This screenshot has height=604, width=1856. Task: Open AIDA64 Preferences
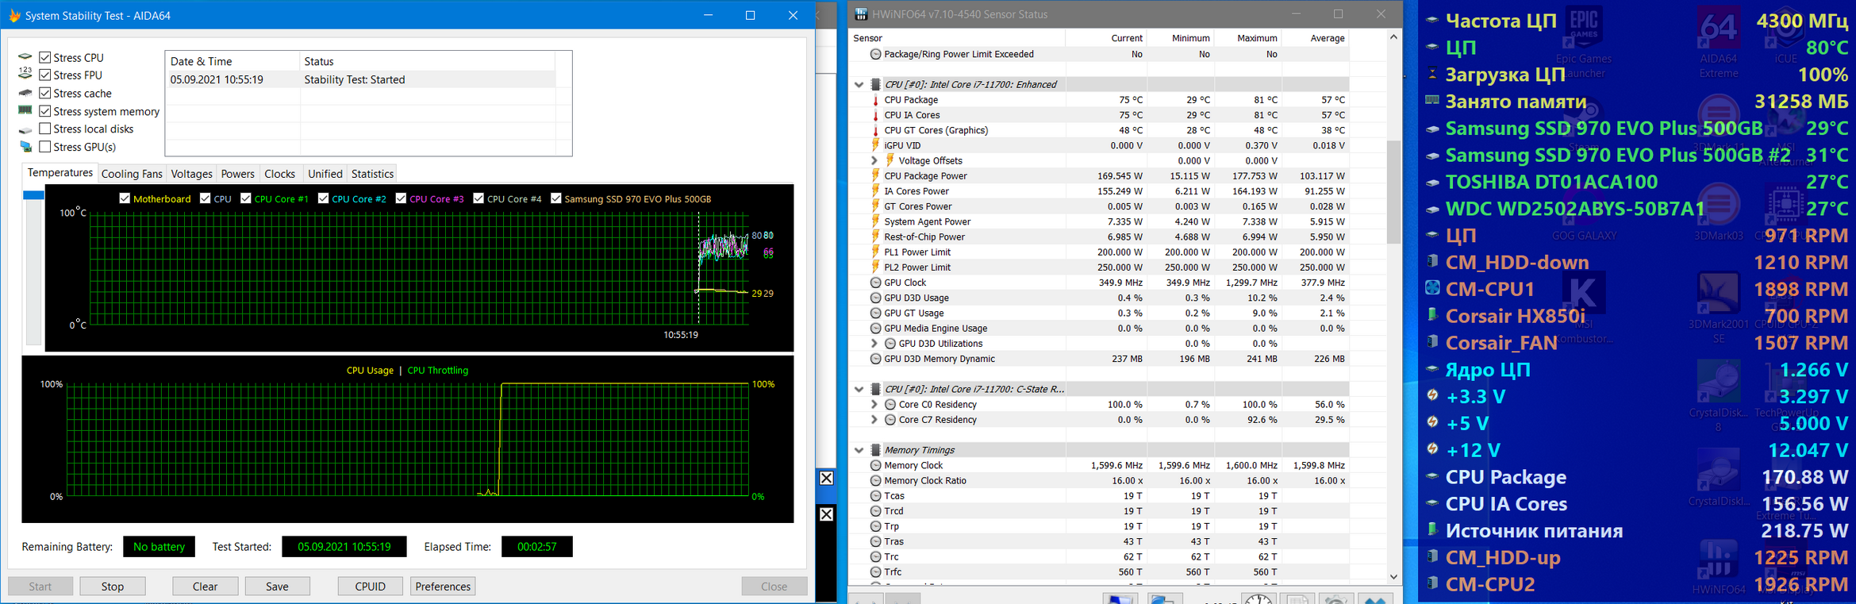(x=443, y=587)
